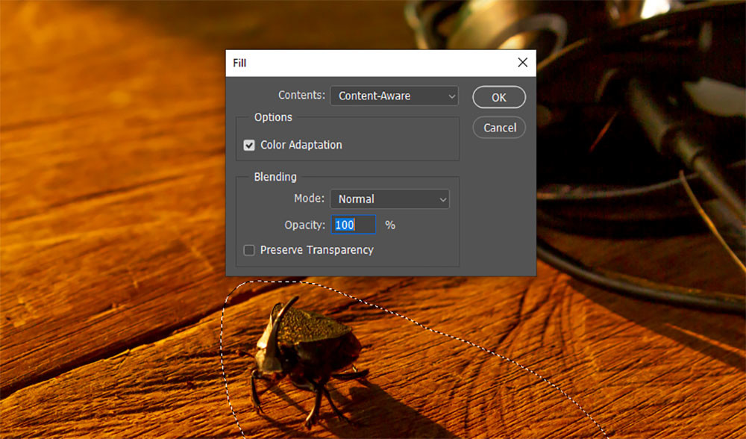The image size is (746, 439).
Task: Enable the Preserve Transparency checkbox
Action: click(x=249, y=250)
